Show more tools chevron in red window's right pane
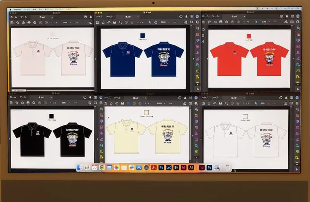The image size is (310, 202). click(298, 84)
